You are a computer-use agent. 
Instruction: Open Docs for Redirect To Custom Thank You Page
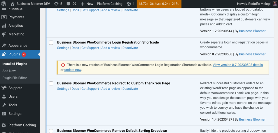[75, 89]
